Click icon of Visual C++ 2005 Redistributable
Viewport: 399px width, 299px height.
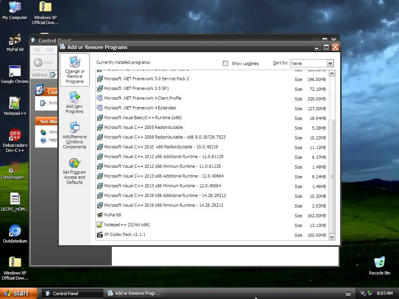(100, 127)
